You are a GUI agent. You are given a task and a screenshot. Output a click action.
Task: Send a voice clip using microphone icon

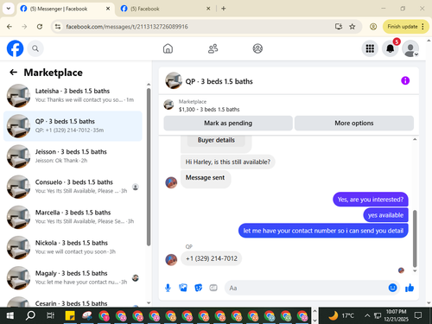point(168,288)
